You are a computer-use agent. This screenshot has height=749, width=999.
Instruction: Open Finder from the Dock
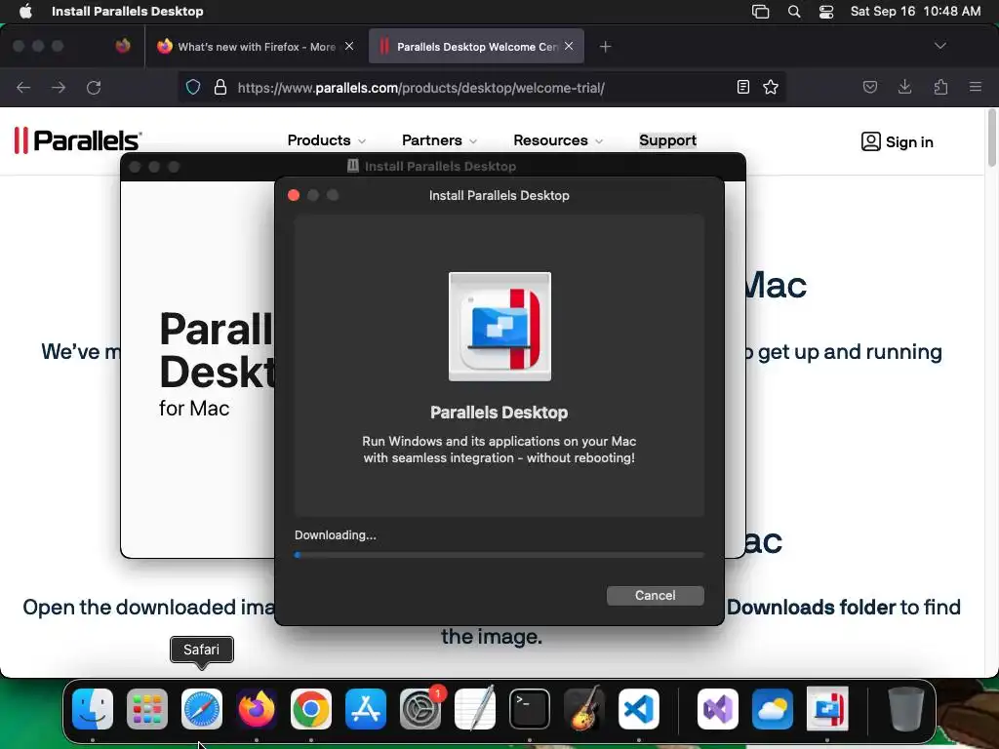click(x=93, y=709)
